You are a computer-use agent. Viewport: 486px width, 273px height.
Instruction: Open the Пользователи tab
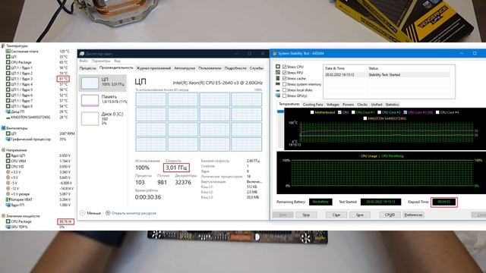pyautogui.click(x=210, y=68)
